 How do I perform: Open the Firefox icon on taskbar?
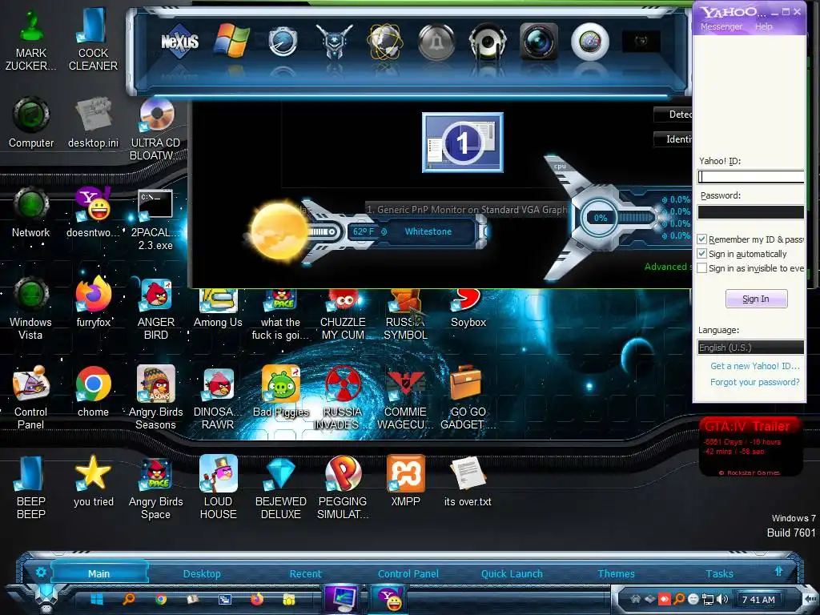[x=257, y=599]
